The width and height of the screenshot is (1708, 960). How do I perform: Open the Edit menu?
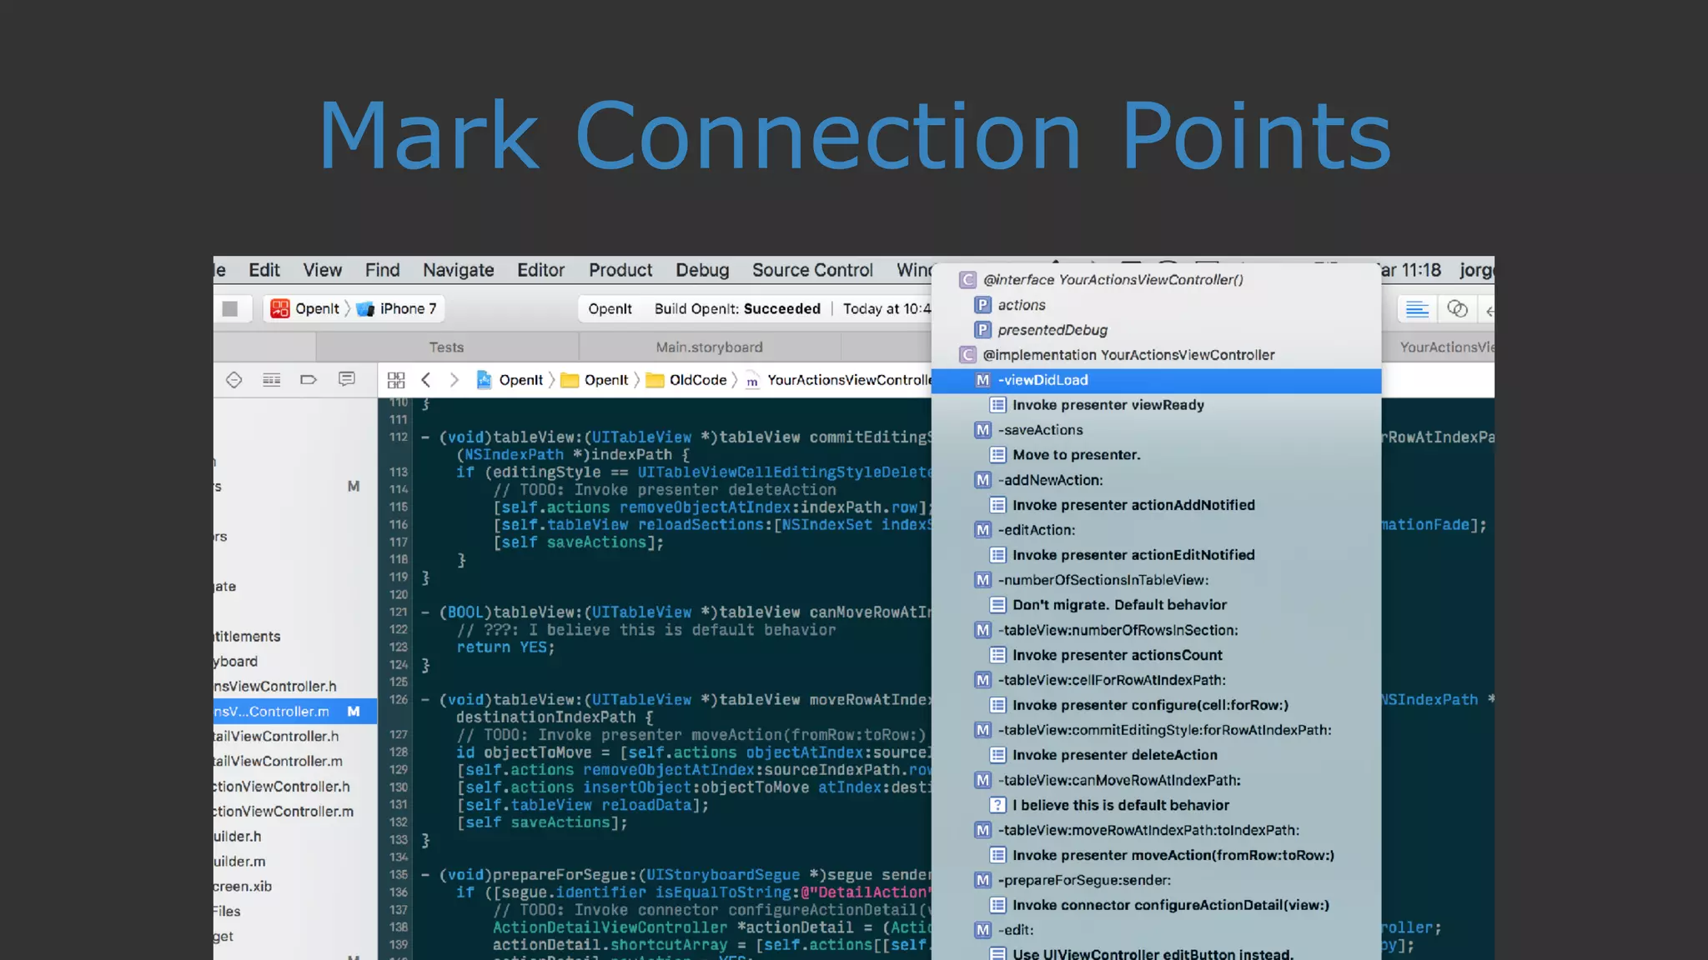coord(264,270)
